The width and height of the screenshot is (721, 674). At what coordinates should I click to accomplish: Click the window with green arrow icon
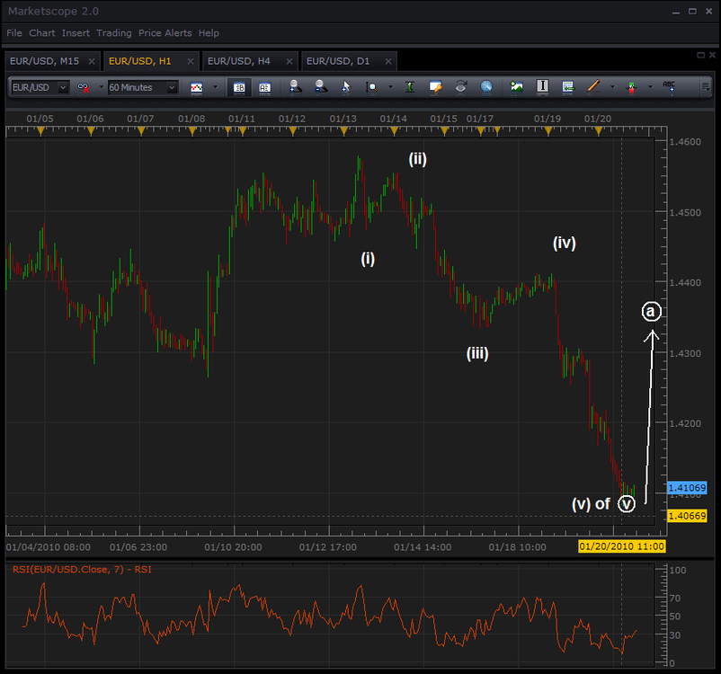tap(568, 87)
